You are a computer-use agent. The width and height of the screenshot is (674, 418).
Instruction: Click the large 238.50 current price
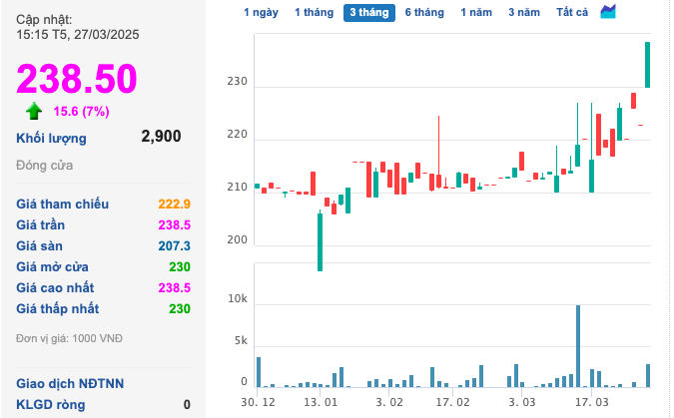(76, 78)
